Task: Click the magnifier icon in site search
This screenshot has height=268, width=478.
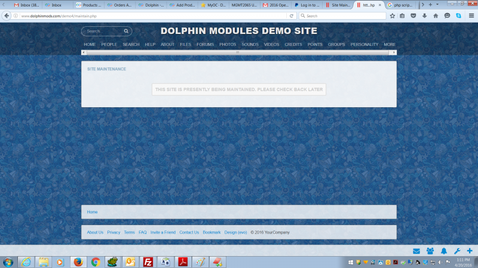Action: click(126, 32)
